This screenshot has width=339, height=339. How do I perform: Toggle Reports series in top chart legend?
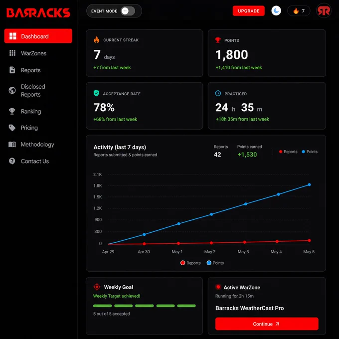click(x=288, y=152)
